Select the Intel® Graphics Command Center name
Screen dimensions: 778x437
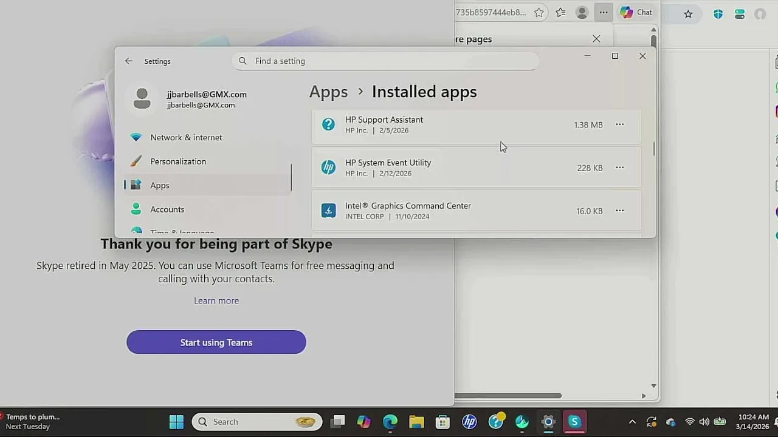click(408, 206)
